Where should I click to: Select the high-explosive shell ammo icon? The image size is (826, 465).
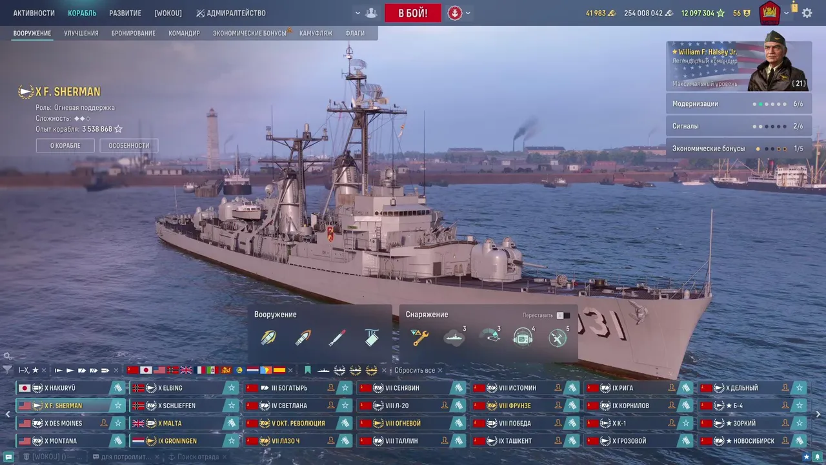(x=268, y=337)
